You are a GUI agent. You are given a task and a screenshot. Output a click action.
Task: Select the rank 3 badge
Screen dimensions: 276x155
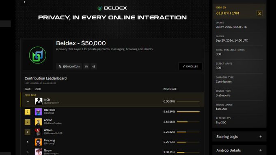[28, 132]
